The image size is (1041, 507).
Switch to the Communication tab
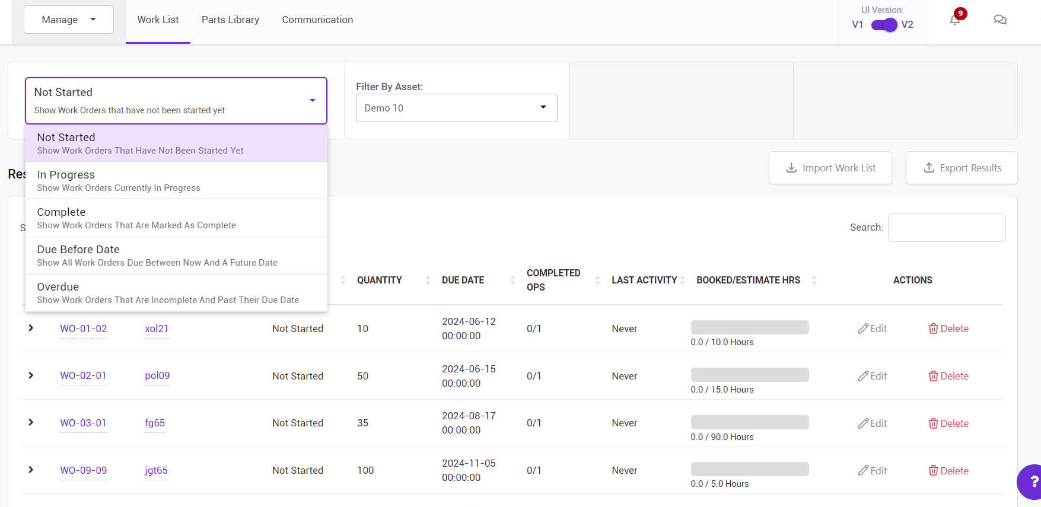tap(317, 20)
